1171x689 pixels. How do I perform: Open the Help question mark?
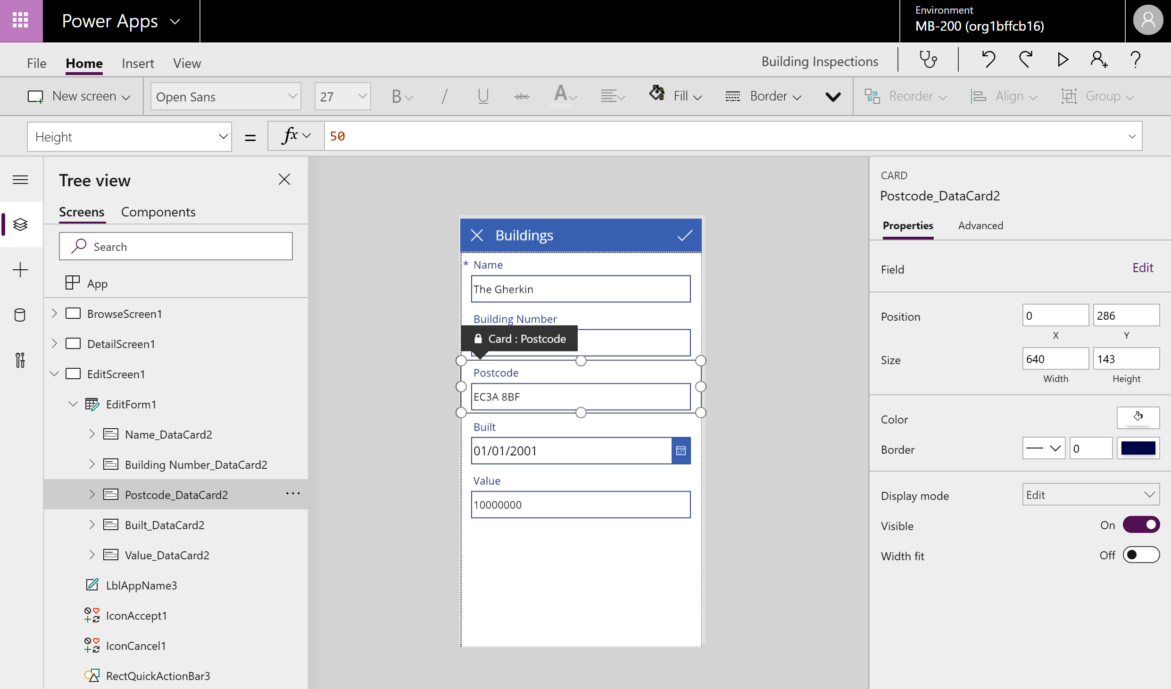tap(1136, 60)
